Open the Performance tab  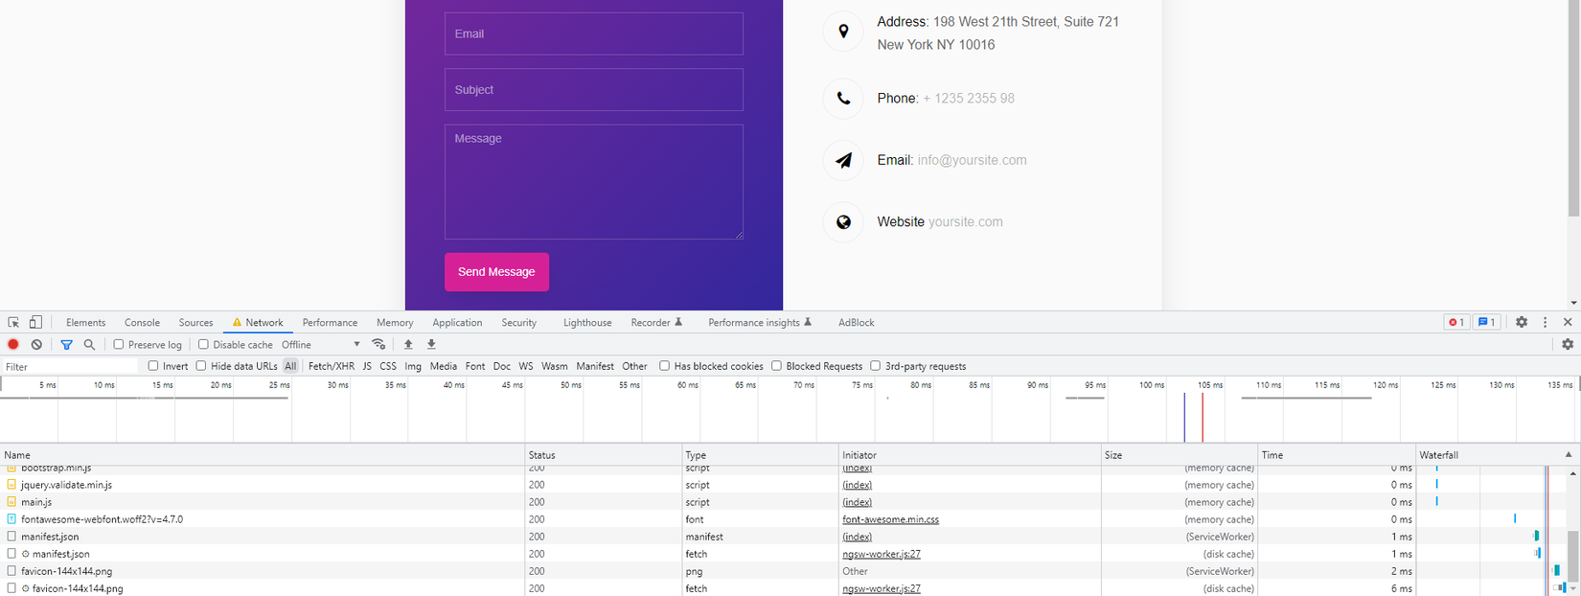point(330,323)
